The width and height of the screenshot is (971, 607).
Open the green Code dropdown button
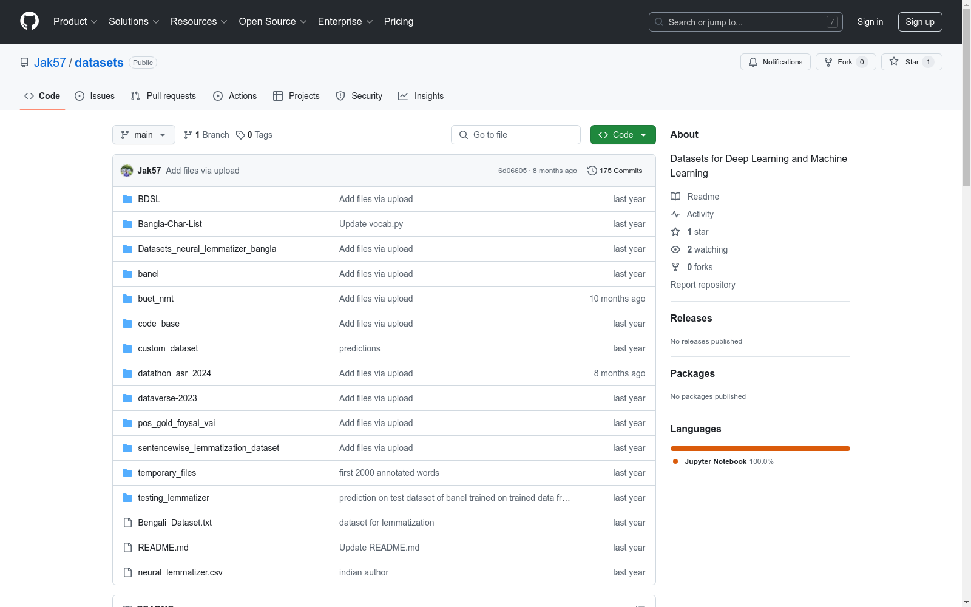(x=623, y=135)
